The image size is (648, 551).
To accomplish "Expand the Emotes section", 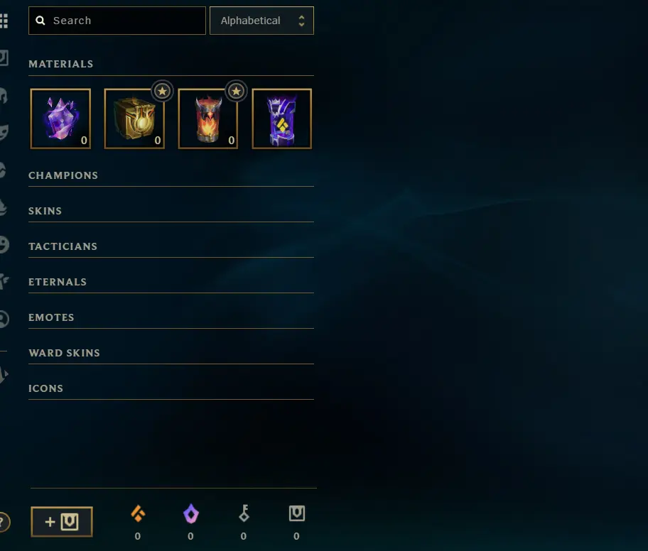I will click(x=171, y=317).
